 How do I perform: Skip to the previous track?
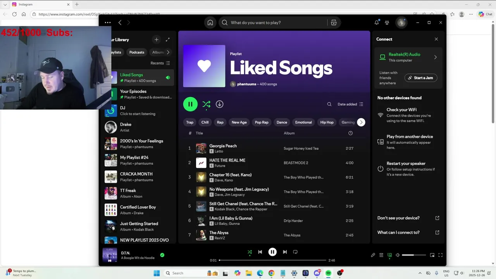pyautogui.click(x=260, y=252)
